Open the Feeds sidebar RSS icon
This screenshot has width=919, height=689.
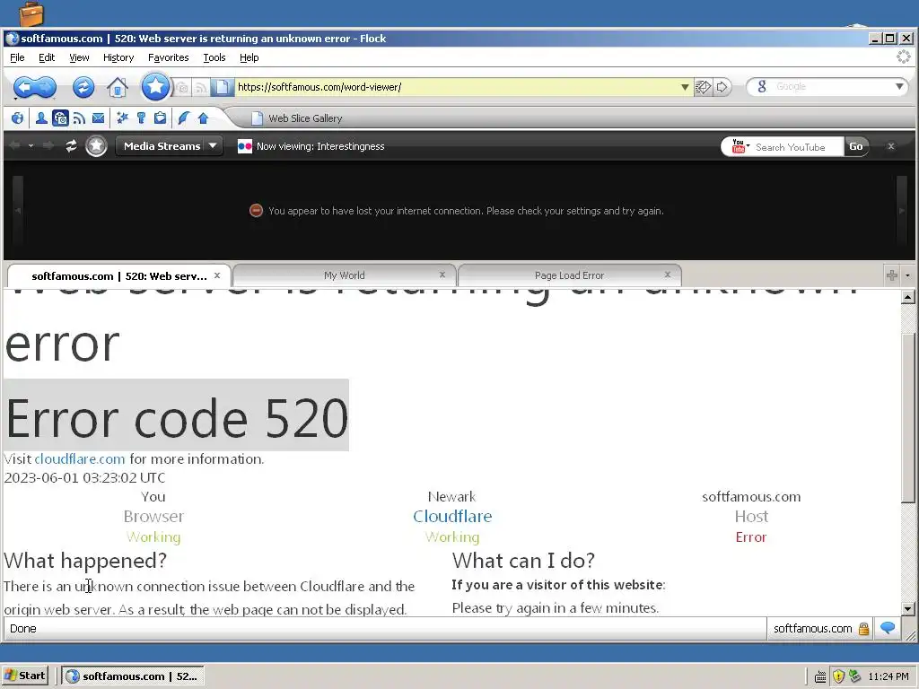pyautogui.click(x=79, y=118)
